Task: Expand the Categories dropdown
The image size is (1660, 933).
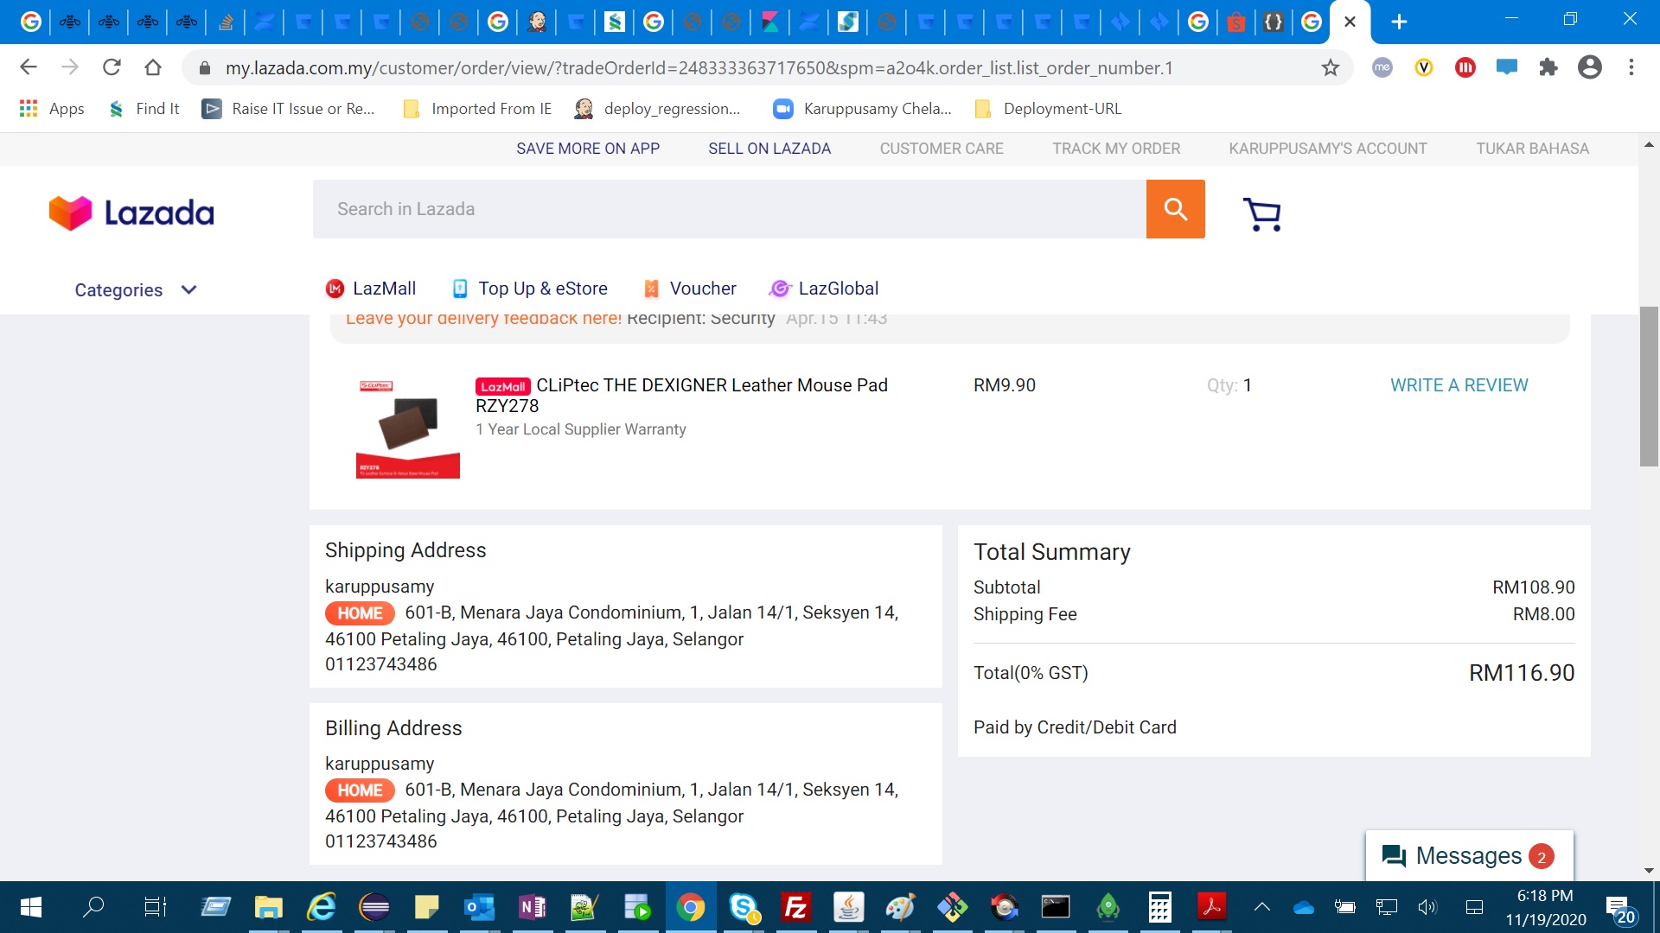Action: [x=136, y=290]
